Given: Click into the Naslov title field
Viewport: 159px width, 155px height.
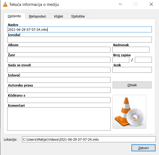Looking at the screenshot, I should pos(79,29).
